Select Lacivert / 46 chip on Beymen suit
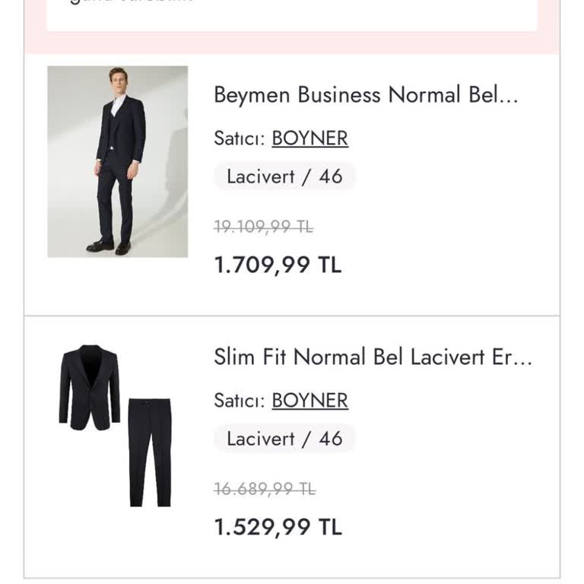The height and width of the screenshot is (584, 584). [284, 176]
